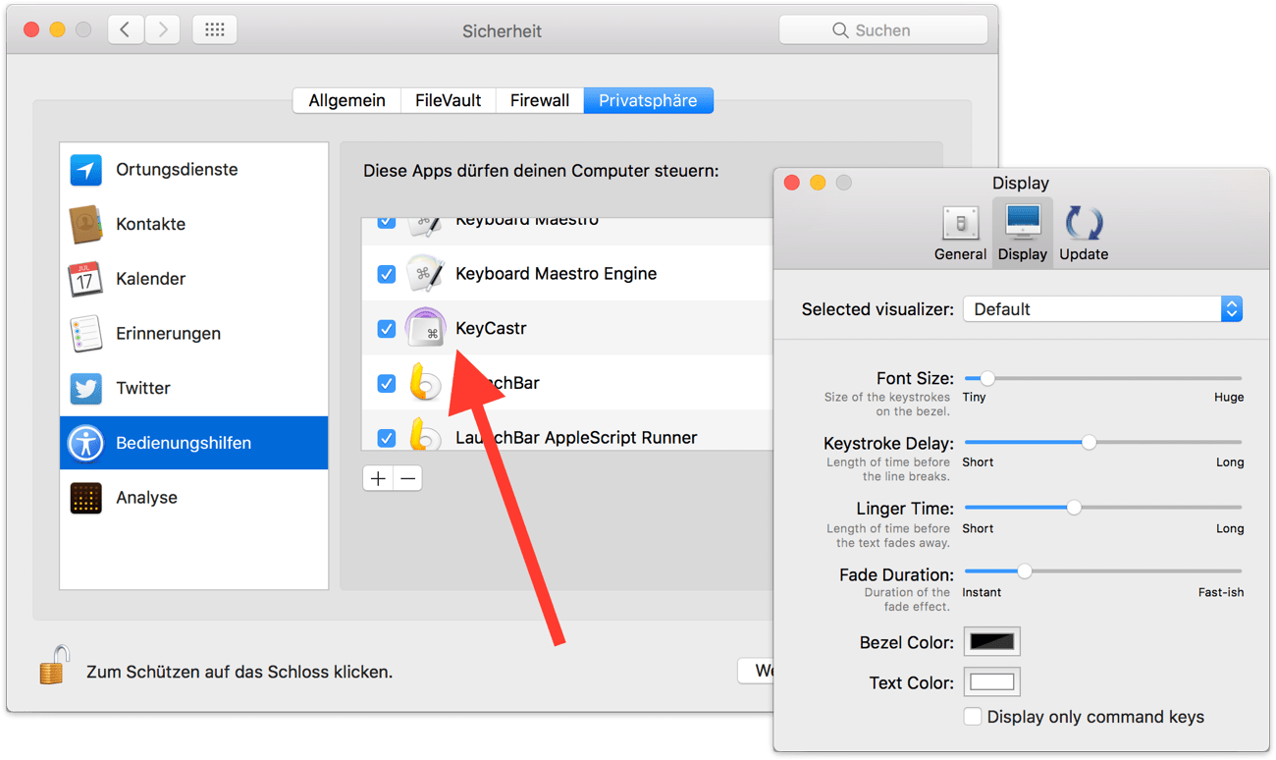The image size is (1276, 760).
Task: Click the Linger Time slider knob
Action: (1074, 508)
